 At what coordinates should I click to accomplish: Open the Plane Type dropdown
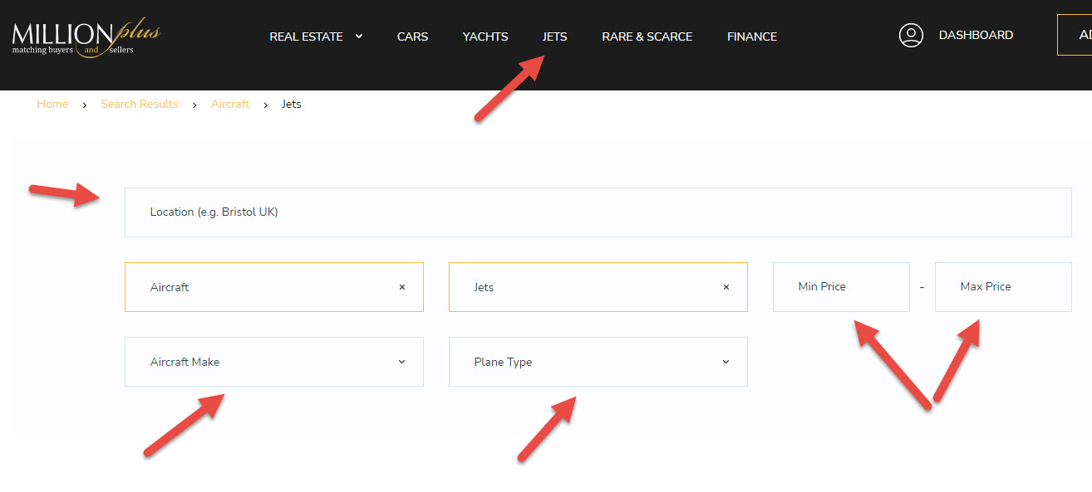pyautogui.click(x=598, y=362)
